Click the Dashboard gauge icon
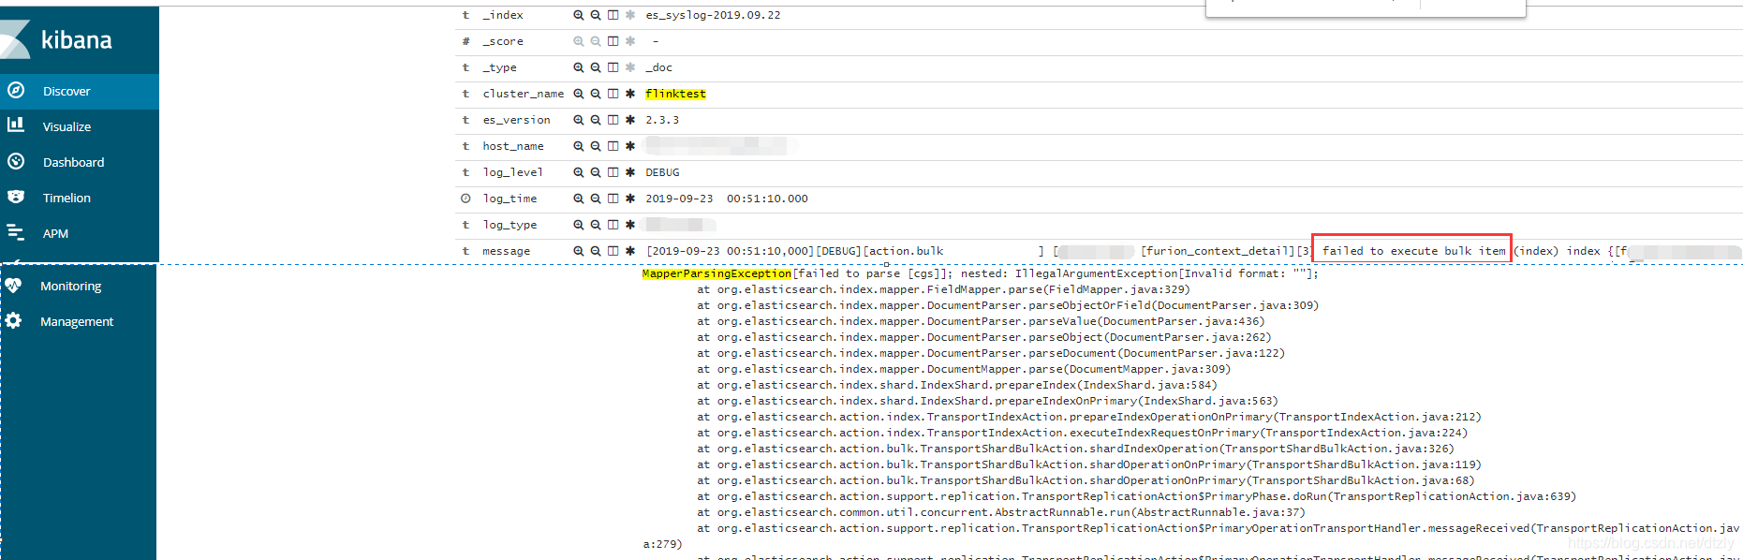The height and width of the screenshot is (560, 1743). pyautogui.click(x=16, y=161)
